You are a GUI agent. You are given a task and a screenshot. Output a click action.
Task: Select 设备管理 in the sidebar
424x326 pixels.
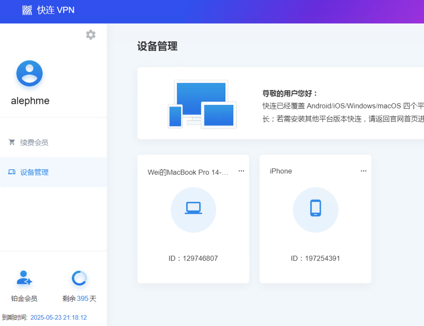[34, 172]
